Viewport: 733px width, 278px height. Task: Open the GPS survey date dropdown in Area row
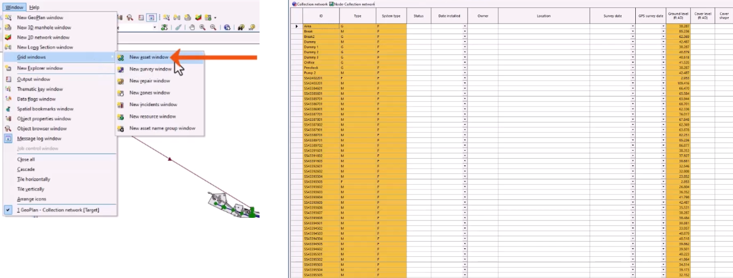click(664, 26)
